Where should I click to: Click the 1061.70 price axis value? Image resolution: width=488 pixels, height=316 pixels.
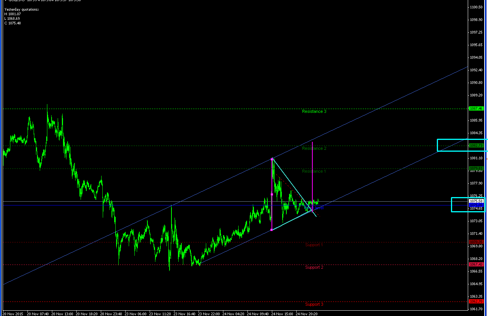[477, 309]
